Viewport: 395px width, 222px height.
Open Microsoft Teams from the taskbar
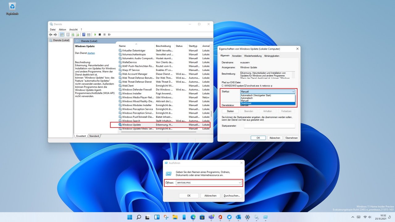pos(211,217)
